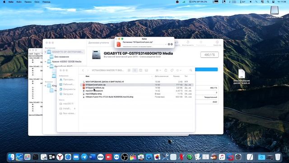
Task: Open the Окно menu
Action: pyautogui.click(x=37, y=2)
